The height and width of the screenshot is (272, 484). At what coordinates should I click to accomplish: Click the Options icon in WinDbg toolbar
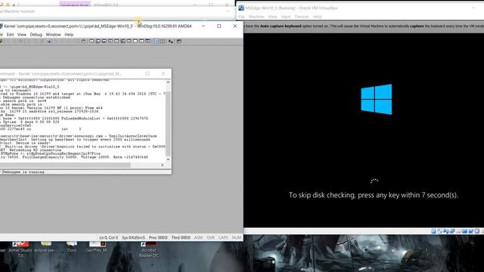tap(179, 42)
